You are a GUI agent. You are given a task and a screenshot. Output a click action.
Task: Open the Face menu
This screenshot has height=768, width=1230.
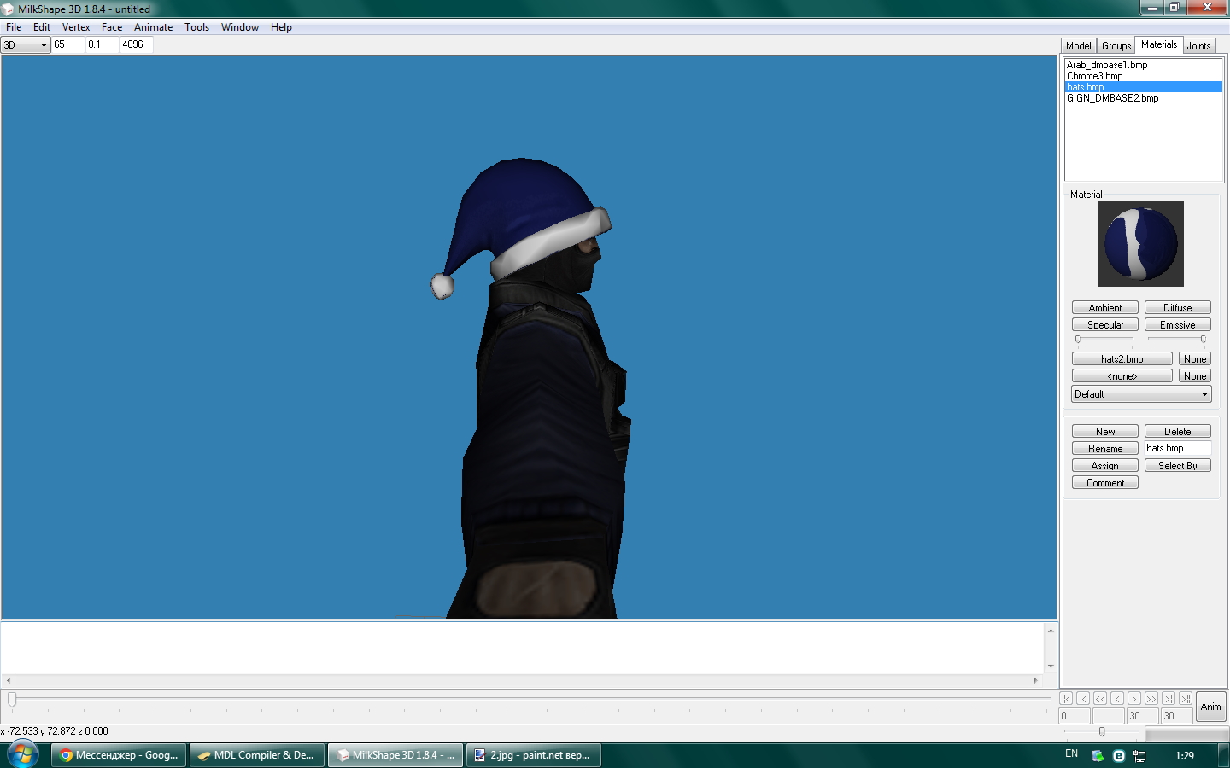coord(112,27)
